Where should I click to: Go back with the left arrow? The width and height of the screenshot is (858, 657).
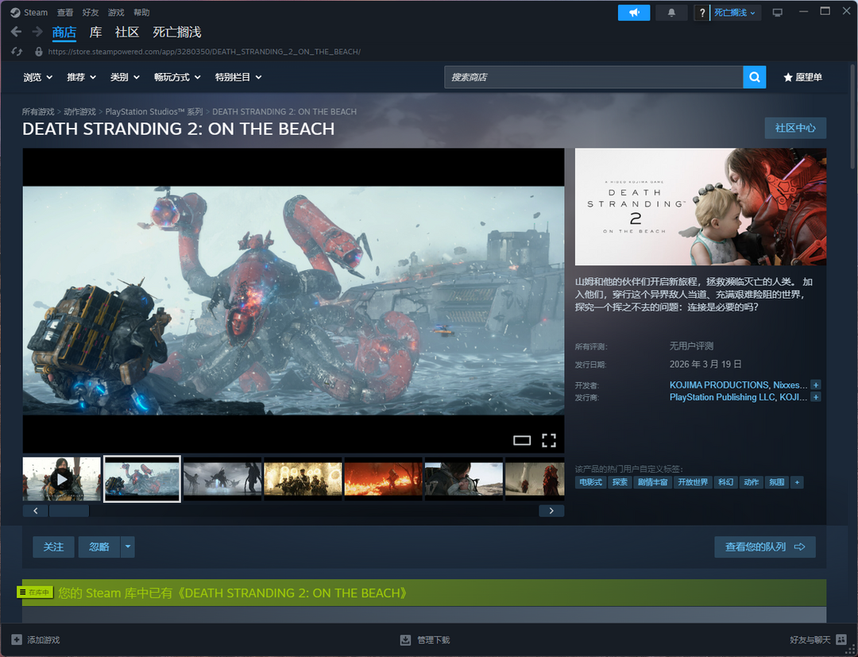coord(16,32)
